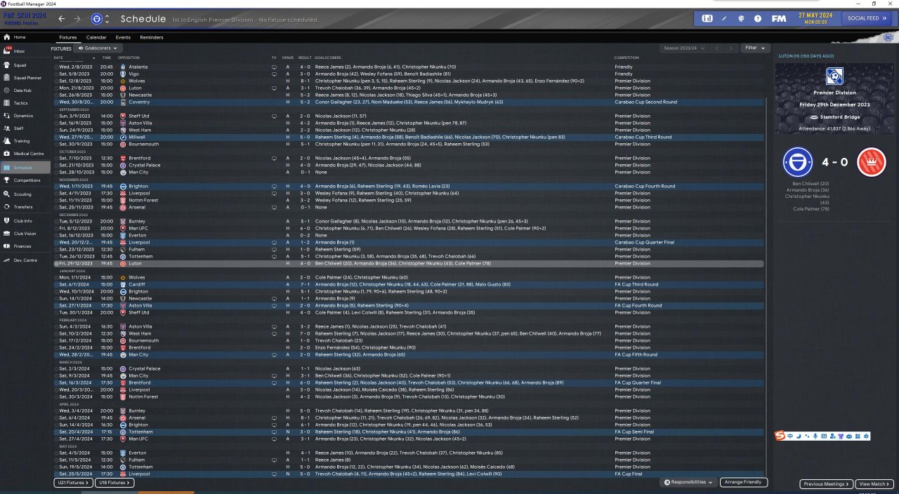Image resolution: width=899 pixels, height=494 pixels.
Task: Click the microphone icon in Sogou toolbar
Action: [814, 436]
